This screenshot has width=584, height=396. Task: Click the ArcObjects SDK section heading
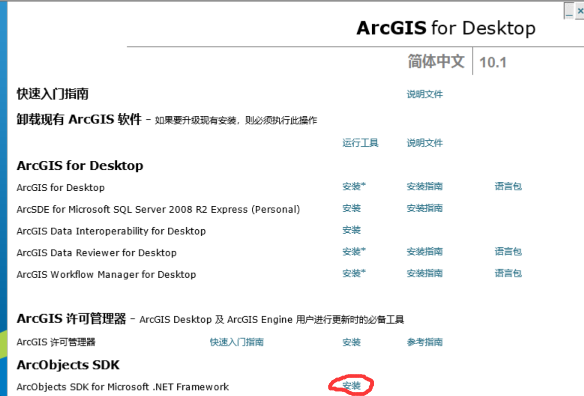tap(68, 365)
